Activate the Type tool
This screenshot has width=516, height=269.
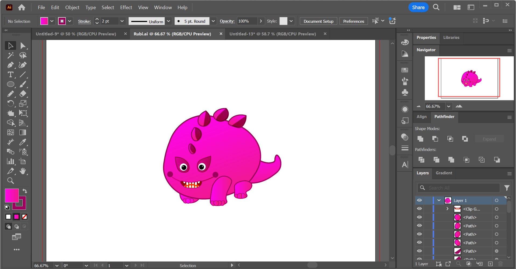click(x=10, y=75)
